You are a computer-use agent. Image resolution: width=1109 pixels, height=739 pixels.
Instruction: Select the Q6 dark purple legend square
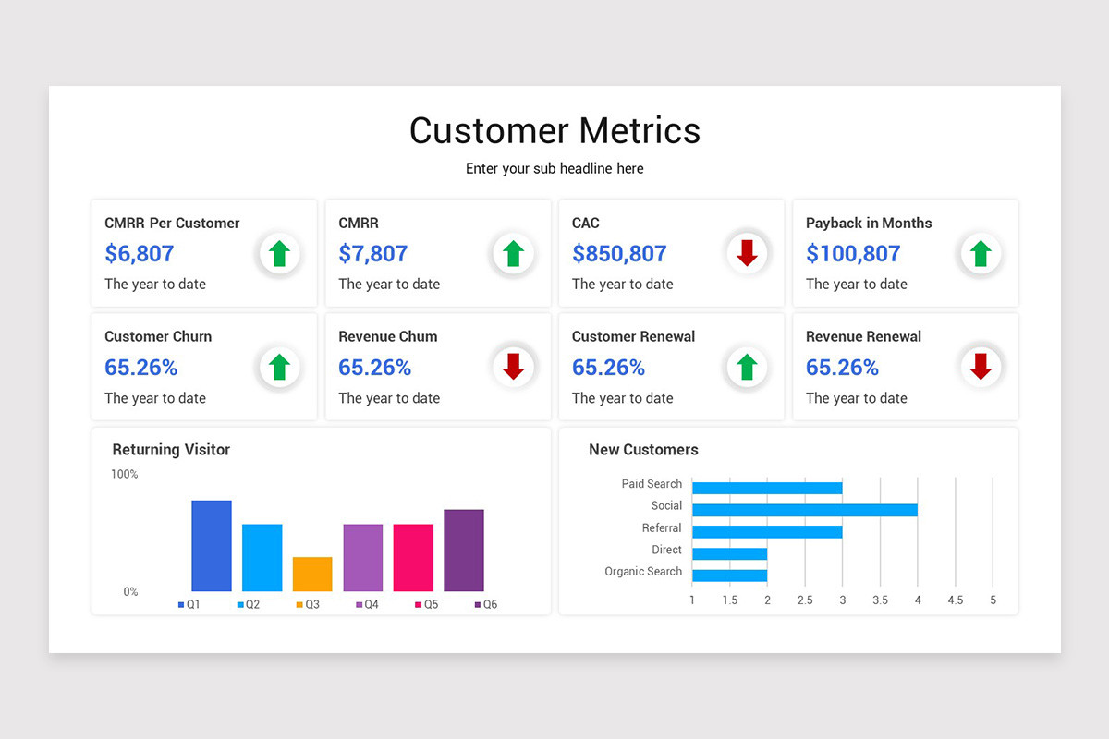tap(478, 605)
